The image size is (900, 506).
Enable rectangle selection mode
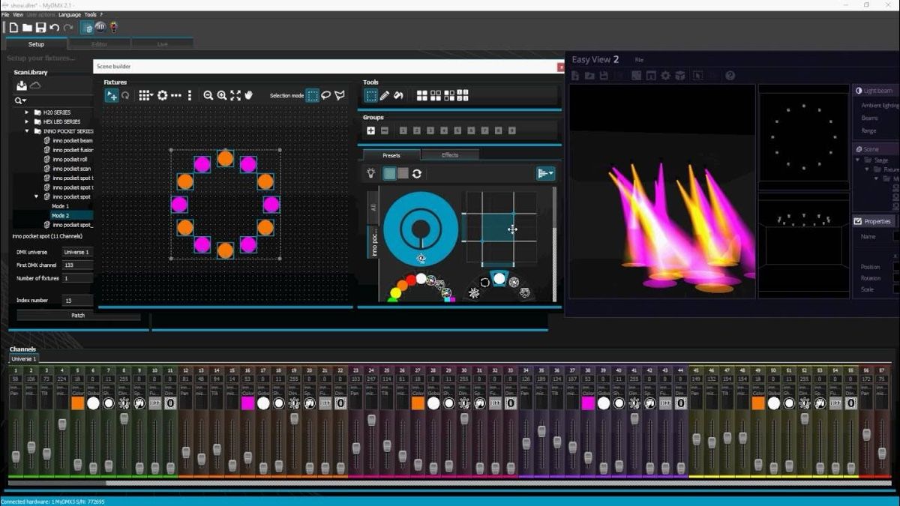coord(313,95)
